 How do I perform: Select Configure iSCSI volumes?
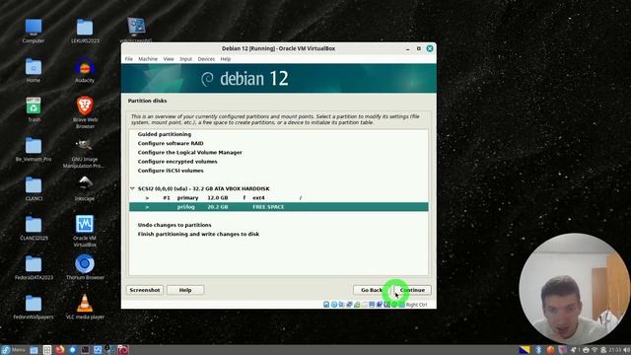tap(171, 171)
